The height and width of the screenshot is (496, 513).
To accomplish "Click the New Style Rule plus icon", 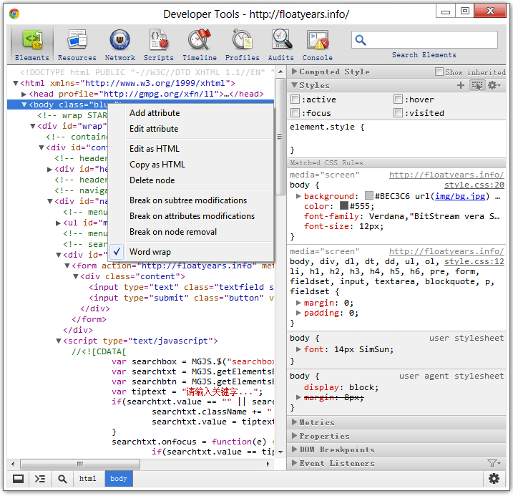I will [x=461, y=85].
